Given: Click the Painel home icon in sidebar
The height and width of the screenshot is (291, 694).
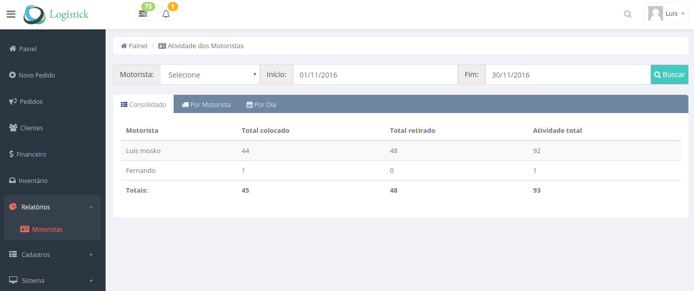Looking at the screenshot, I should point(13,49).
